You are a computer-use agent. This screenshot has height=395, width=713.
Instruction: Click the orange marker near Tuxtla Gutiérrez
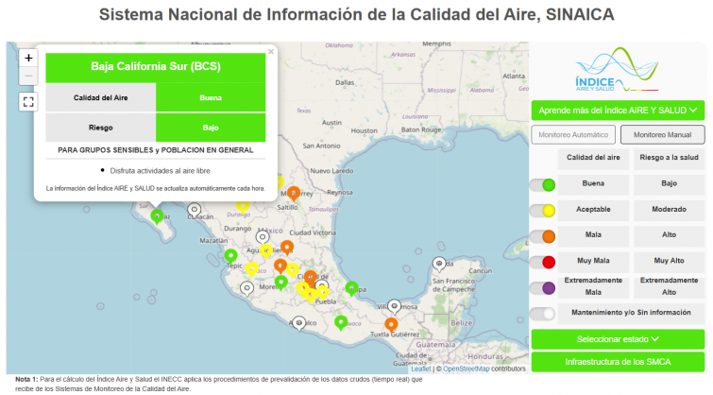click(391, 324)
